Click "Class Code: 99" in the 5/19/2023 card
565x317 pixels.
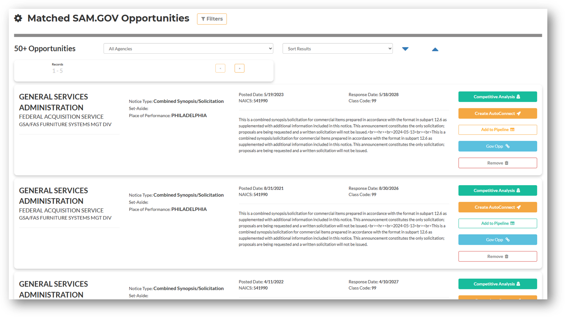pos(363,101)
